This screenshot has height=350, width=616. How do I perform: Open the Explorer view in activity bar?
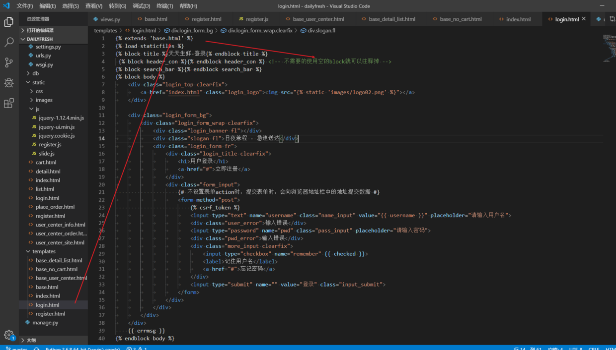click(9, 22)
